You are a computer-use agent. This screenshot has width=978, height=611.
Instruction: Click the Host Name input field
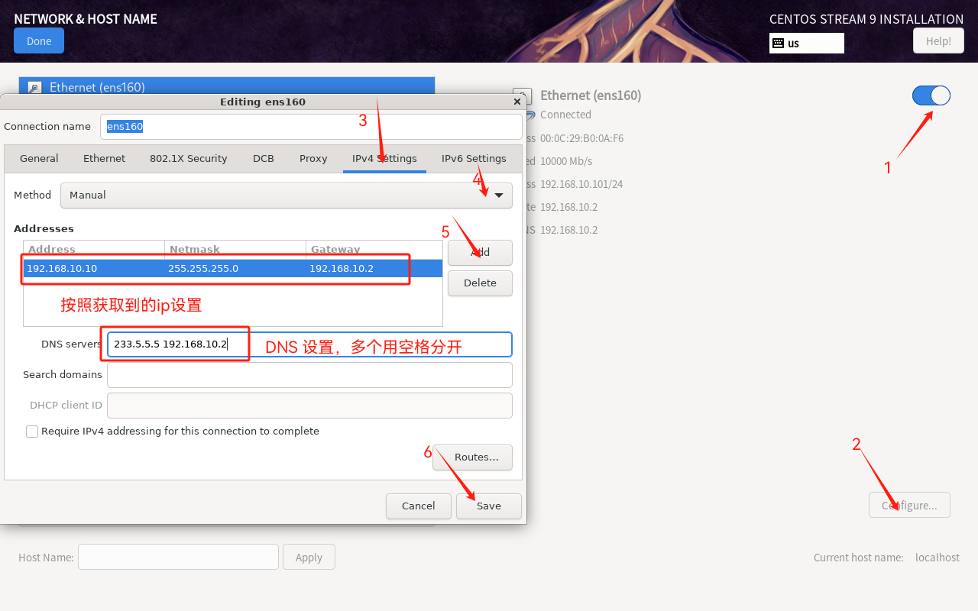click(x=178, y=557)
